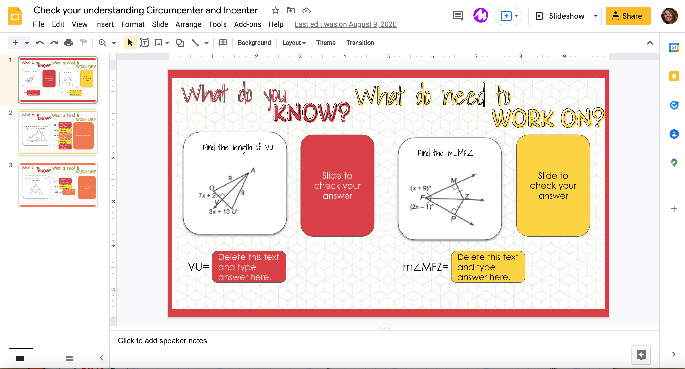685x369 pixels.
Task: Hide the menus with the up chevron
Action: 650,43
